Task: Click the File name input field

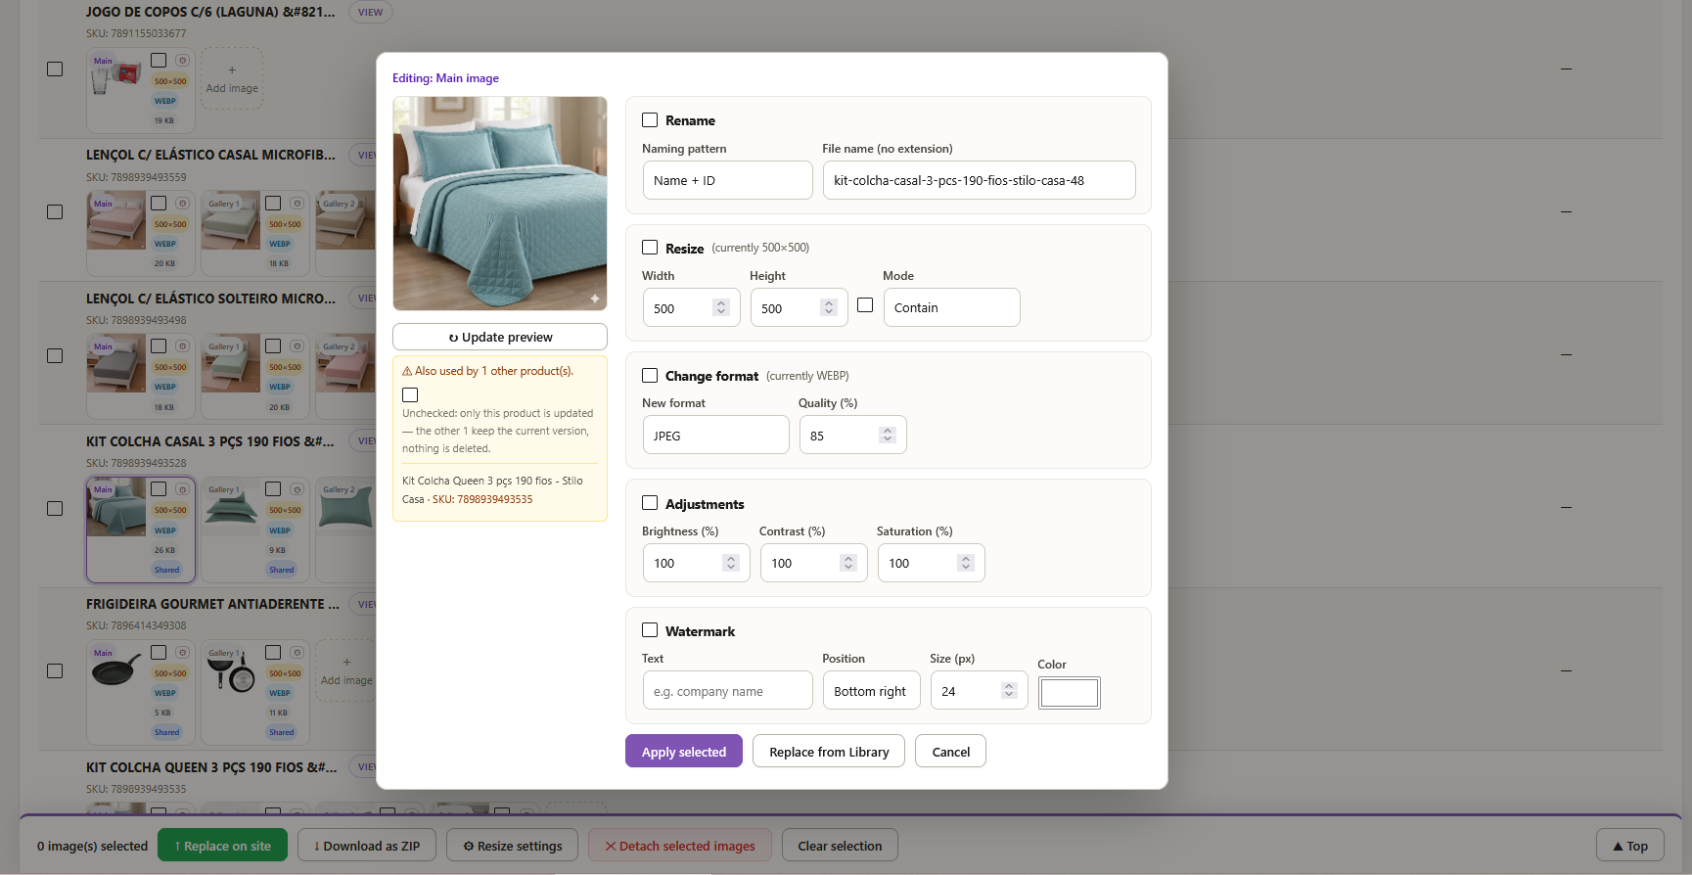Action: coord(979,180)
